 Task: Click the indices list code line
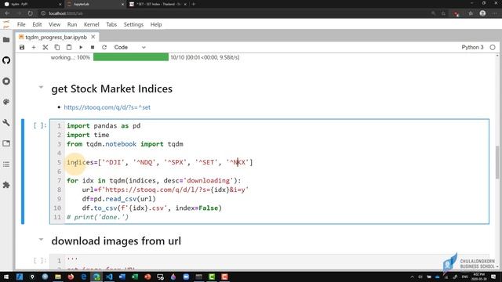pyautogui.click(x=159, y=162)
